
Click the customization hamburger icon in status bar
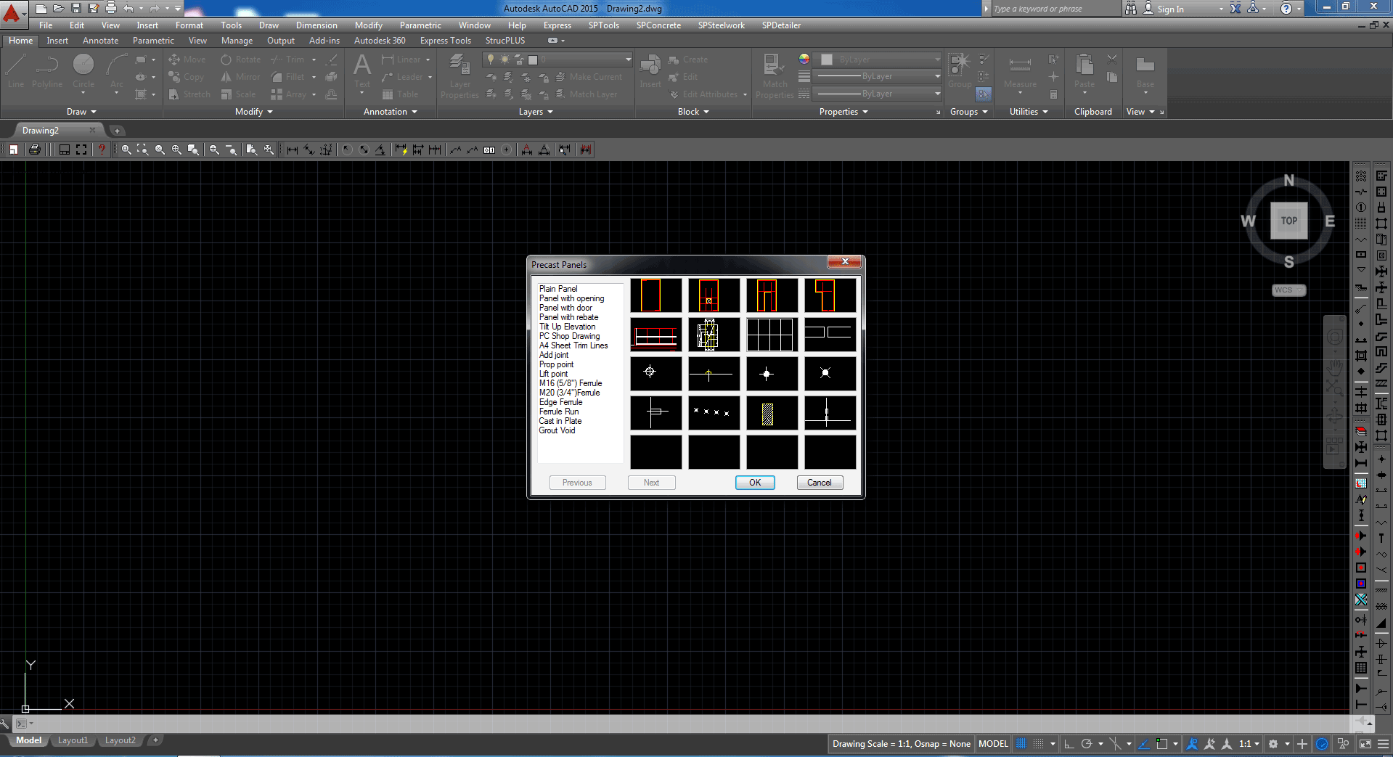click(1383, 744)
